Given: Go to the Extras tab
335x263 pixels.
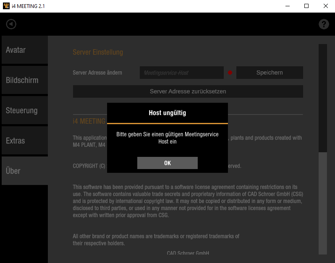Looking at the screenshot, I should (24, 141).
